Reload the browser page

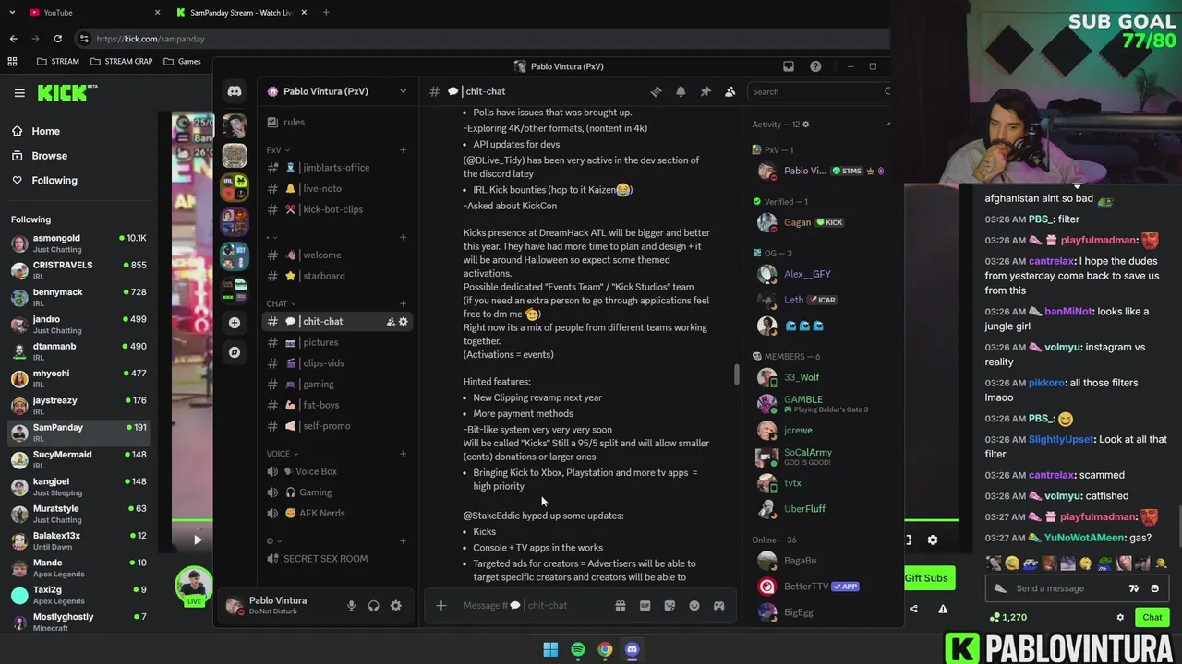pyautogui.click(x=57, y=39)
